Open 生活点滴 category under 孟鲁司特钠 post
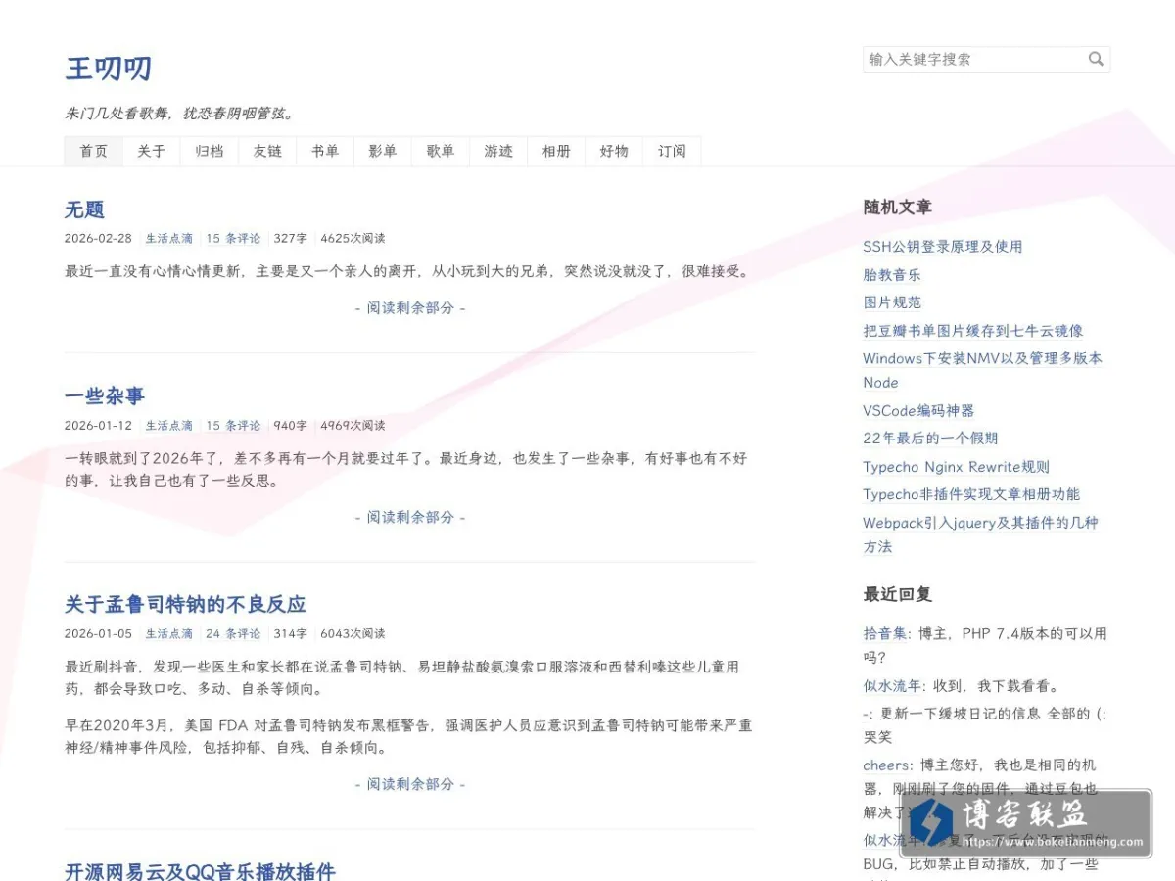 click(x=169, y=633)
